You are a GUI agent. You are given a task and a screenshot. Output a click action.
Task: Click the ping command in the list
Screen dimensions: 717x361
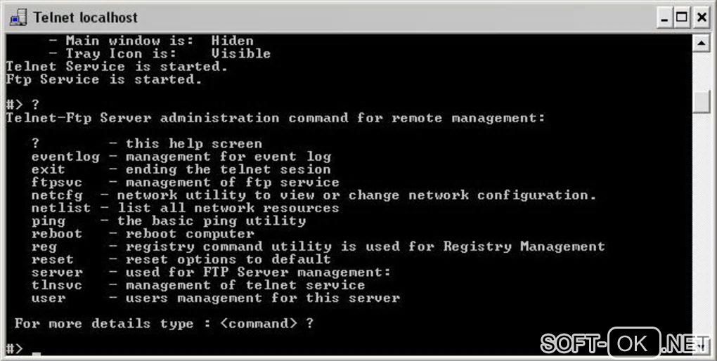(48, 221)
